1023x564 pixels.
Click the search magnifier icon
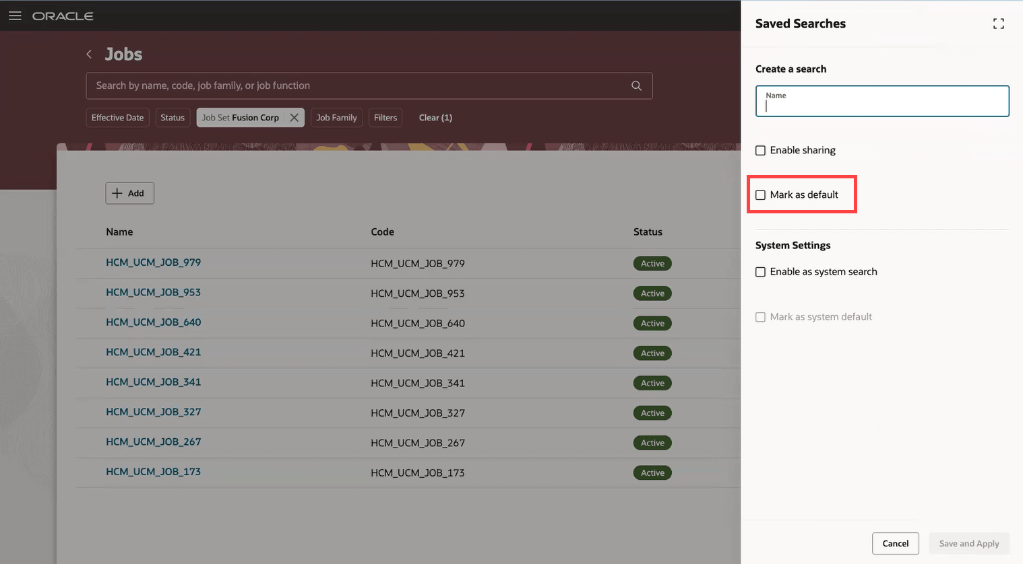tap(636, 85)
